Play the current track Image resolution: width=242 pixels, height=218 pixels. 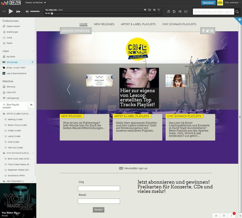tap(11, 11)
